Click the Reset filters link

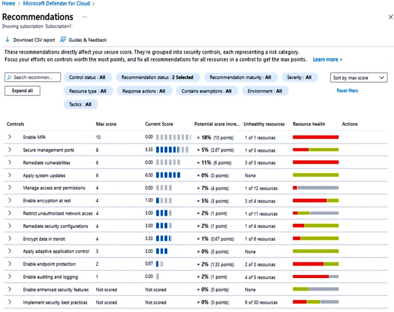point(347,91)
